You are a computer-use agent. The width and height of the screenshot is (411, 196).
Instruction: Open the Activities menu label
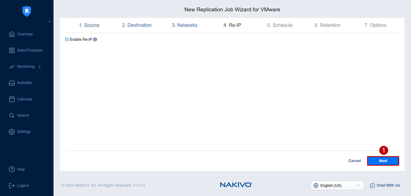[24, 83]
